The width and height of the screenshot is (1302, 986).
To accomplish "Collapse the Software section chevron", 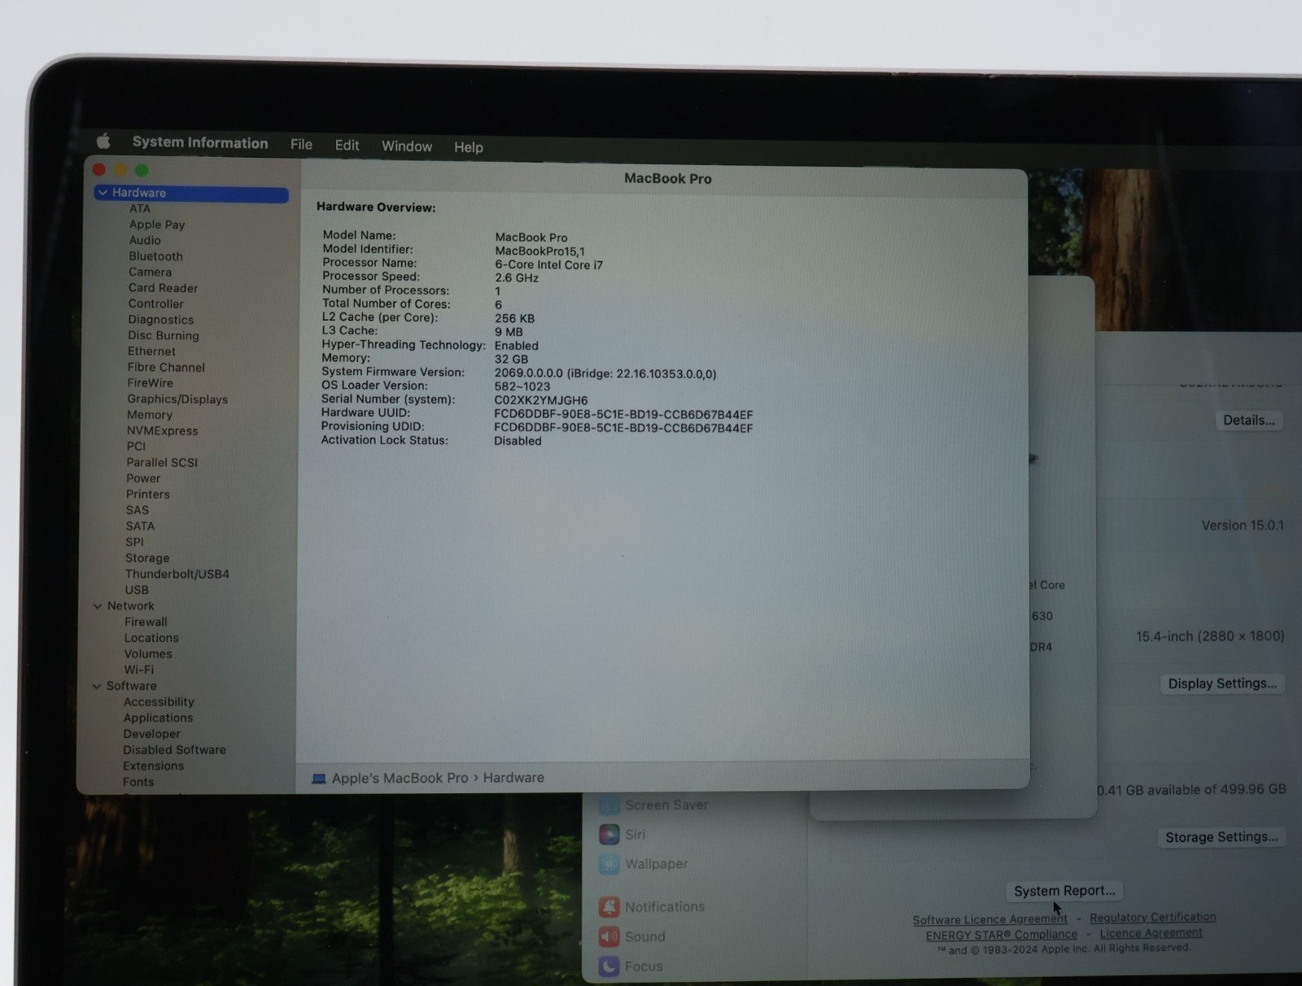I will coord(97,686).
